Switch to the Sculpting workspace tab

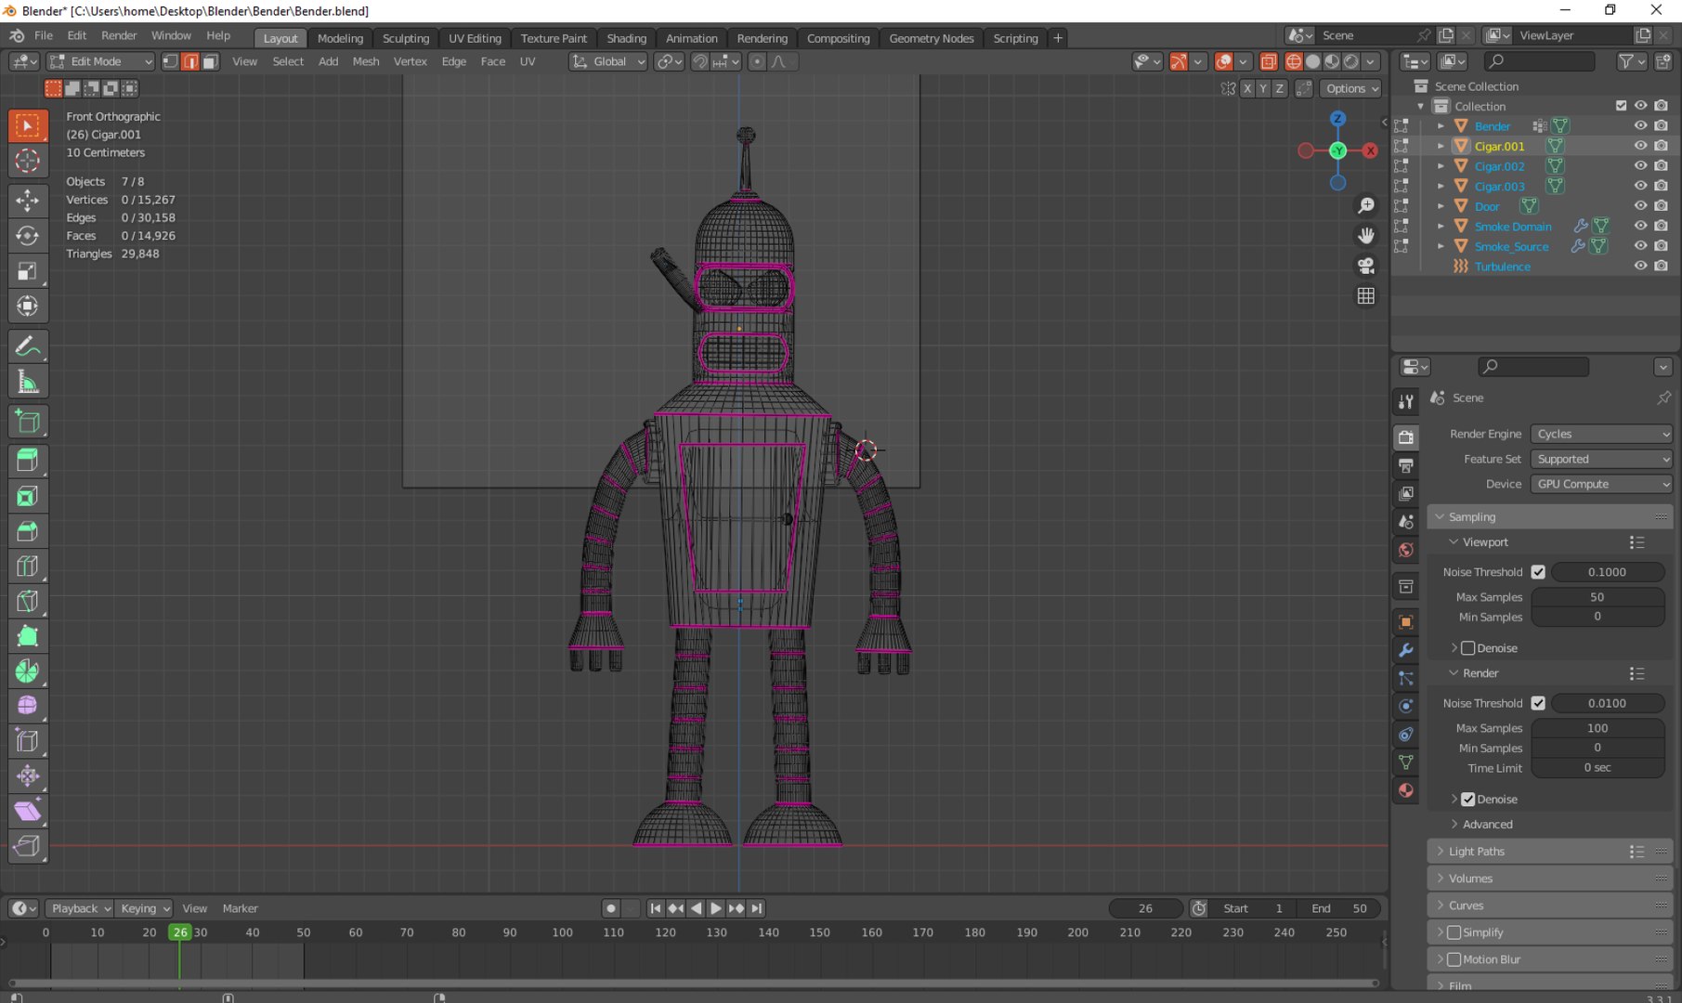[406, 38]
